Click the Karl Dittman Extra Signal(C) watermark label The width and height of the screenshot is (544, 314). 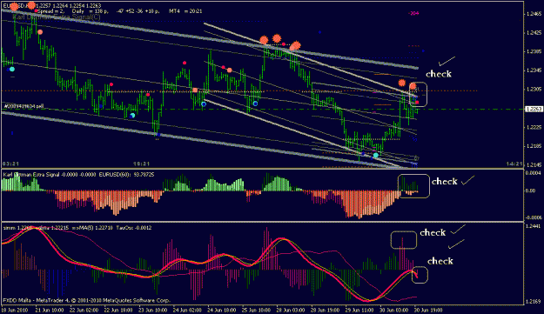(x=57, y=17)
